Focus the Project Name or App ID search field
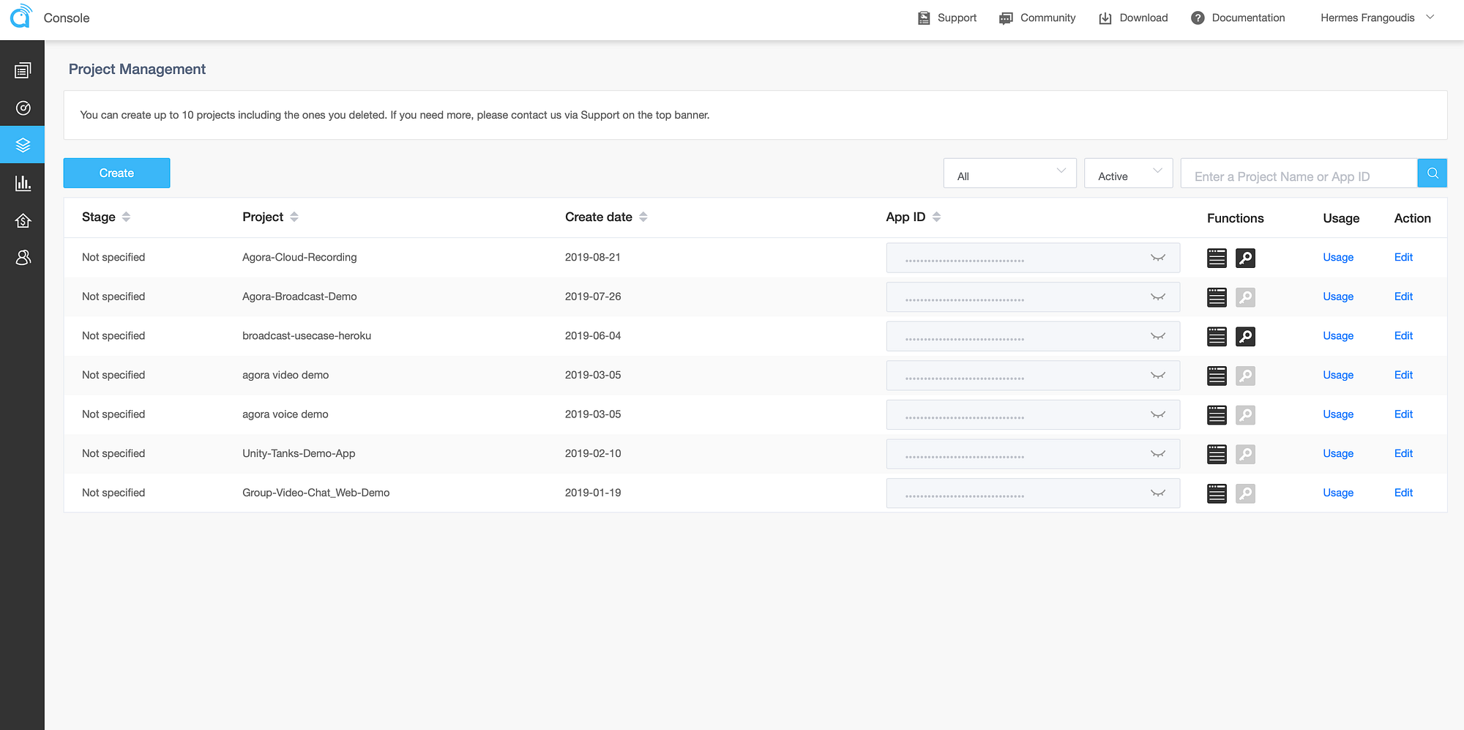This screenshot has height=730, width=1464. [1299, 174]
